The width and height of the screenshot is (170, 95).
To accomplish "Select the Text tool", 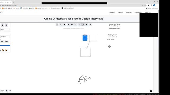I will point(87,25).
